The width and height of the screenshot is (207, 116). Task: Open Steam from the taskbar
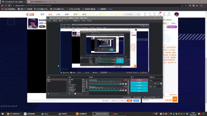[x=45, y=114]
